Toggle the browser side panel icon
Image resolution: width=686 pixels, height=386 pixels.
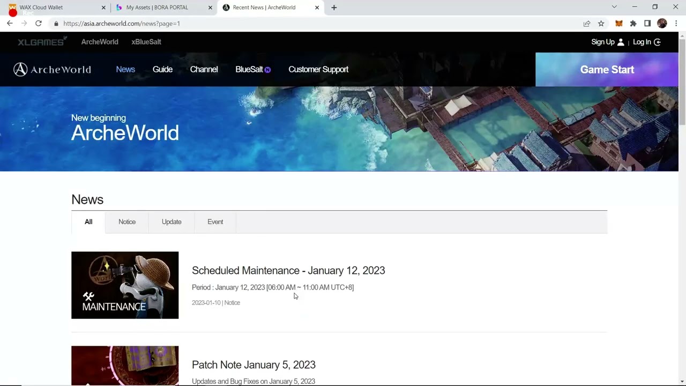(x=647, y=24)
